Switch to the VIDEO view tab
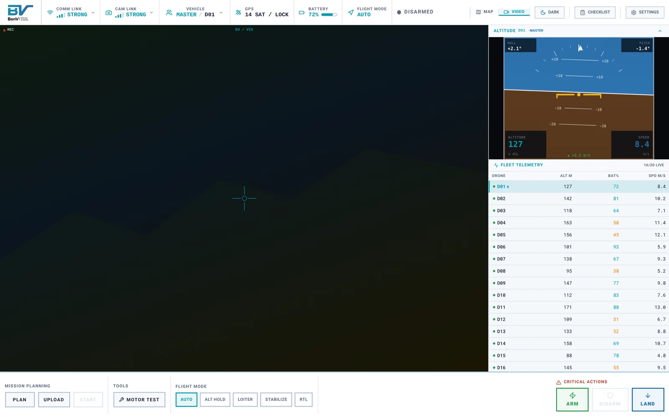 514,12
